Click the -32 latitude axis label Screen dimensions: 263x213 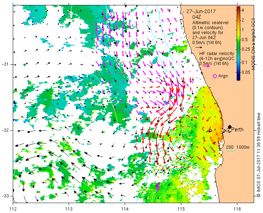coord(5,130)
